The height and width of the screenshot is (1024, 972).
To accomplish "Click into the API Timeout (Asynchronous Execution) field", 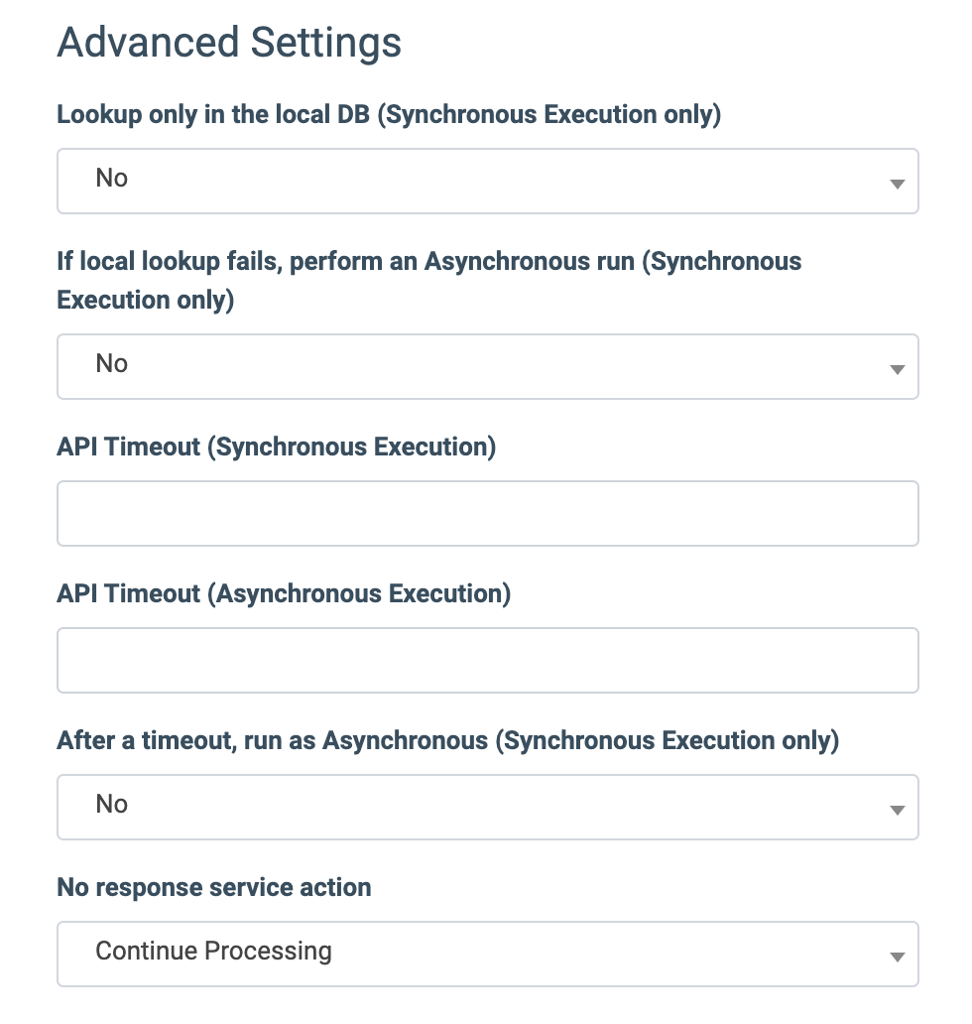I will [488, 660].
